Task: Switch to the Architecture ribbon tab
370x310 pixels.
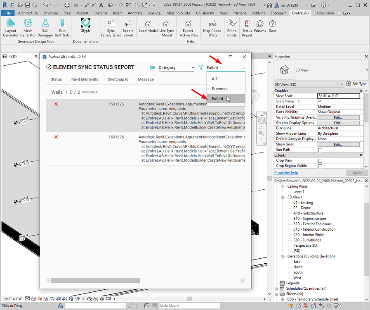Action: click(x=28, y=13)
